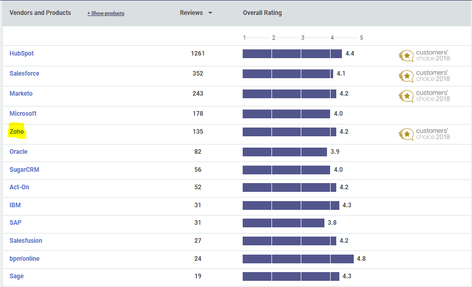Click Oracle's review count 82
The height and width of the screenshot is (287, 472).
pyautogui.click(x=198, y=152)
